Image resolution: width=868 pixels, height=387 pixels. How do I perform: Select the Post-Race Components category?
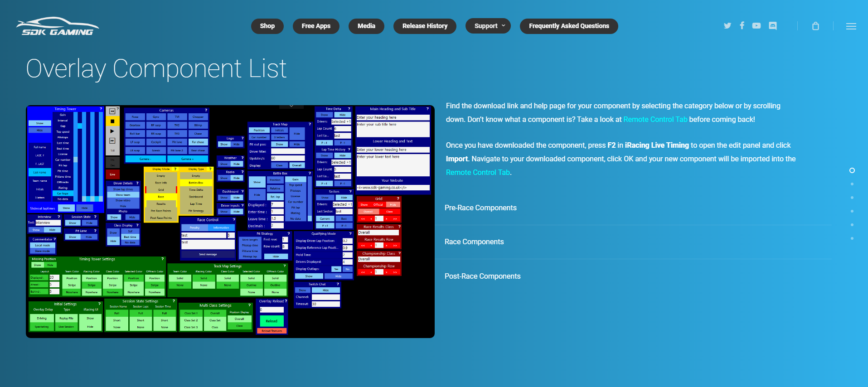[482, 276]
